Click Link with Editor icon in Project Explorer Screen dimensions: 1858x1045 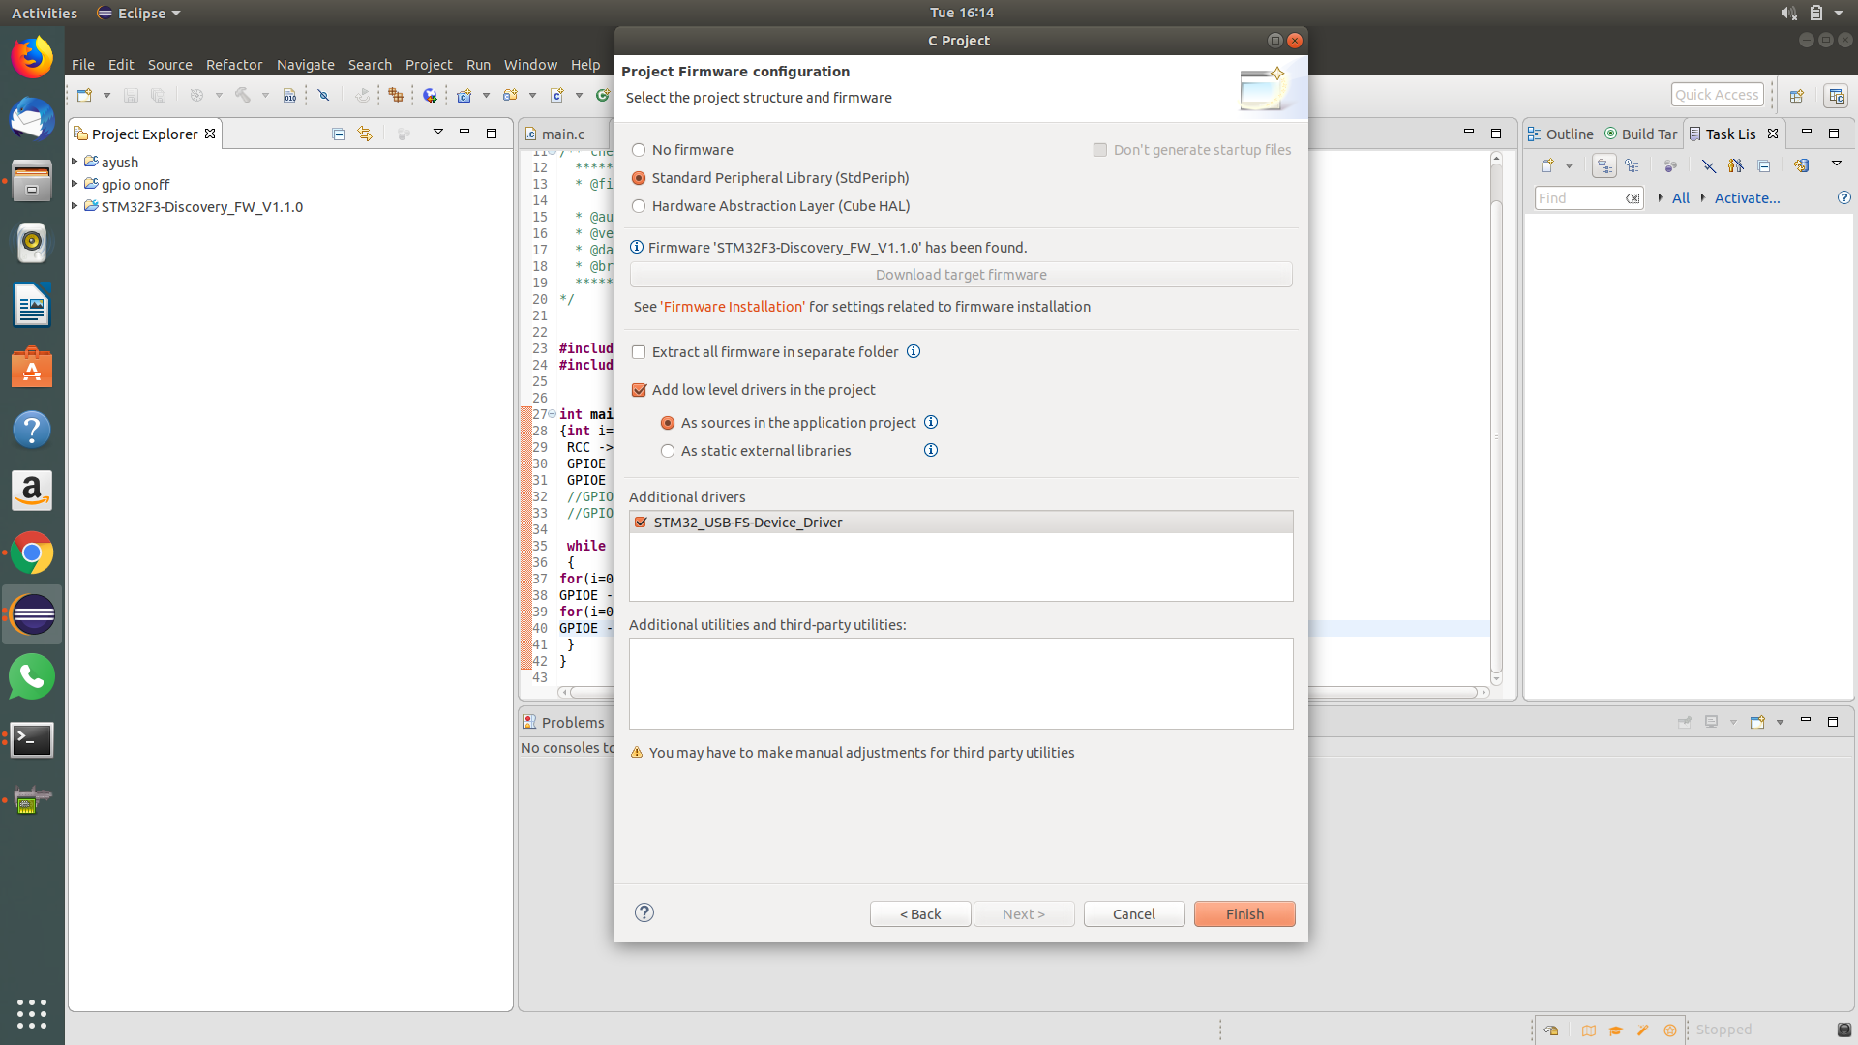(365, 134)
